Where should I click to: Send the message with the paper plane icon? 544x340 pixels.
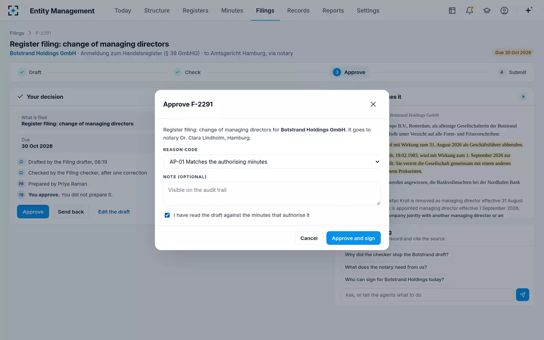coord(522,295)
